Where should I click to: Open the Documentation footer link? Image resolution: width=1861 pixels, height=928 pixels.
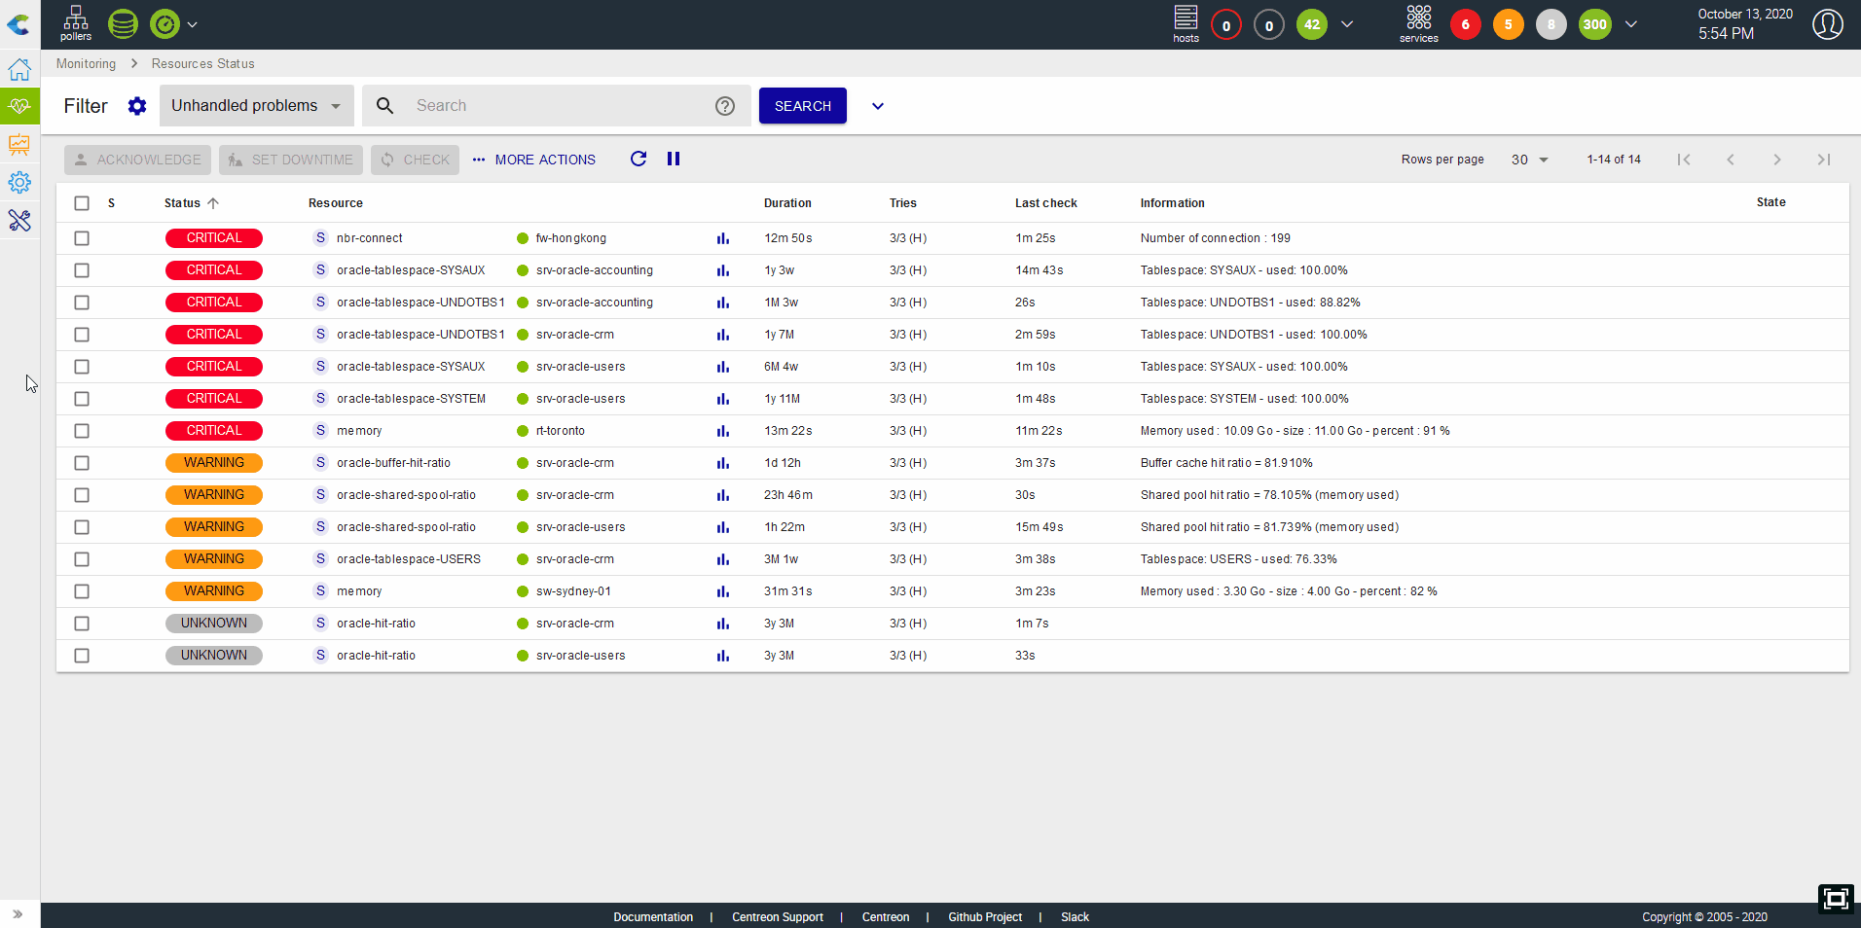pos(653,917)
